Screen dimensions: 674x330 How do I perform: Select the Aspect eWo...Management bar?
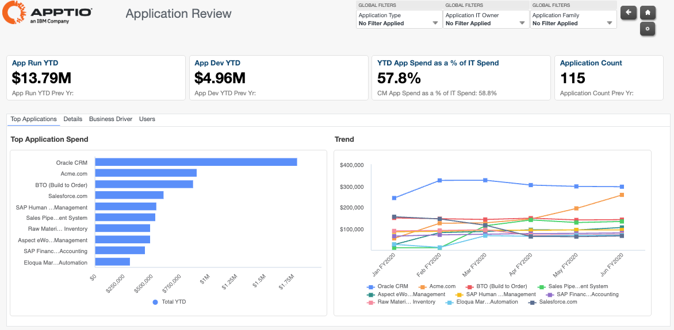coord(122,239)
